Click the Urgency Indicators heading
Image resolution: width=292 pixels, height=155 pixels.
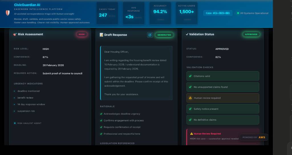(x=28, y=84)
